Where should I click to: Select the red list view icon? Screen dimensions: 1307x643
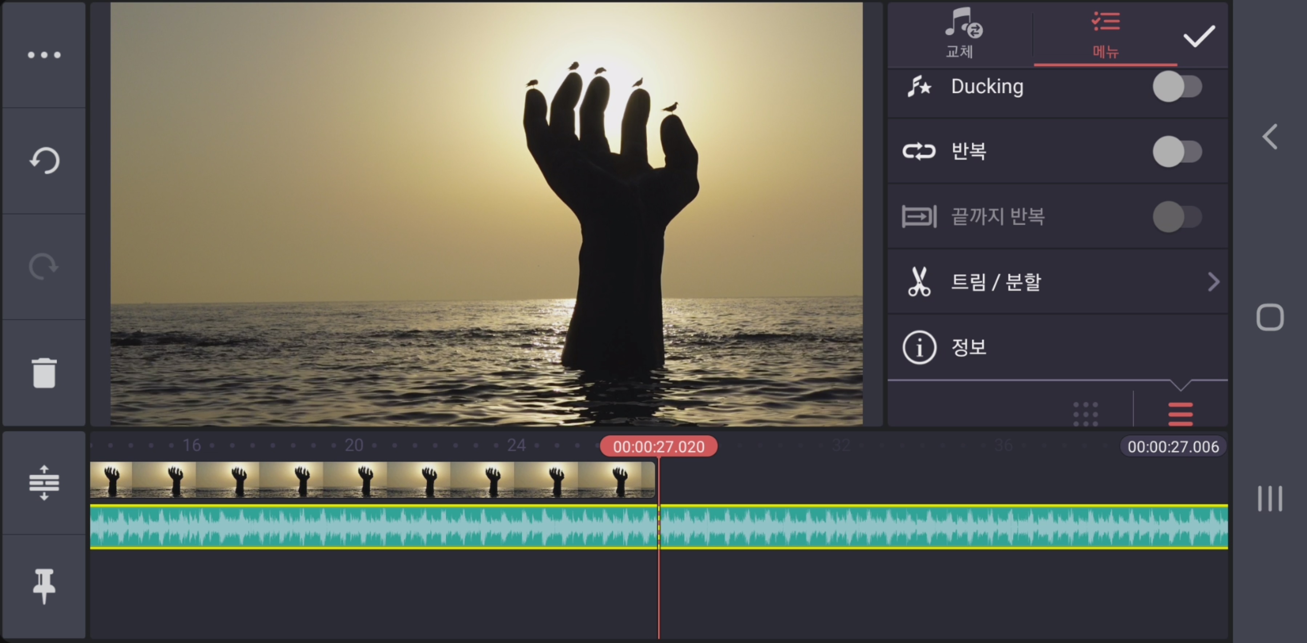tap(1180, 414)
